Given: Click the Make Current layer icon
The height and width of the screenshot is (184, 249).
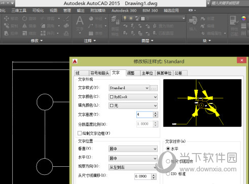Looking at the screenshot, I should pyautogui.click(x=155, y=26).
